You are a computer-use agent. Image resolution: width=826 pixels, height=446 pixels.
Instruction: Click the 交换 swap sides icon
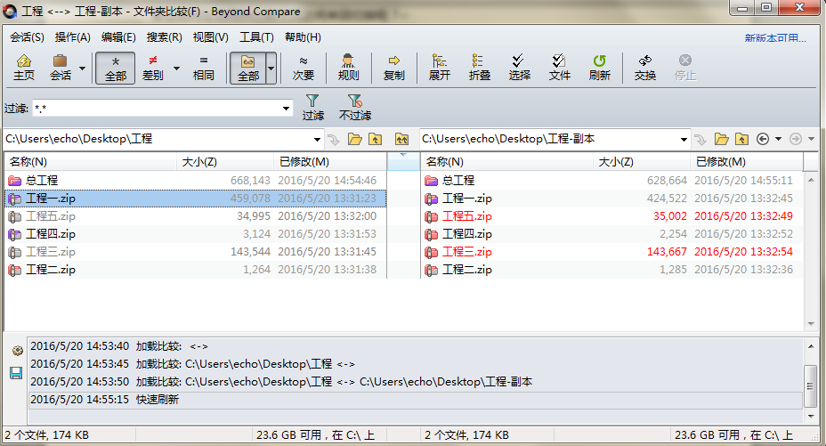[x=644, y=68]
